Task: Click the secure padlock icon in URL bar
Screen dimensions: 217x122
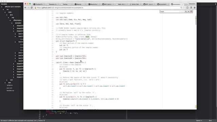Action: (x=35, y=8)
